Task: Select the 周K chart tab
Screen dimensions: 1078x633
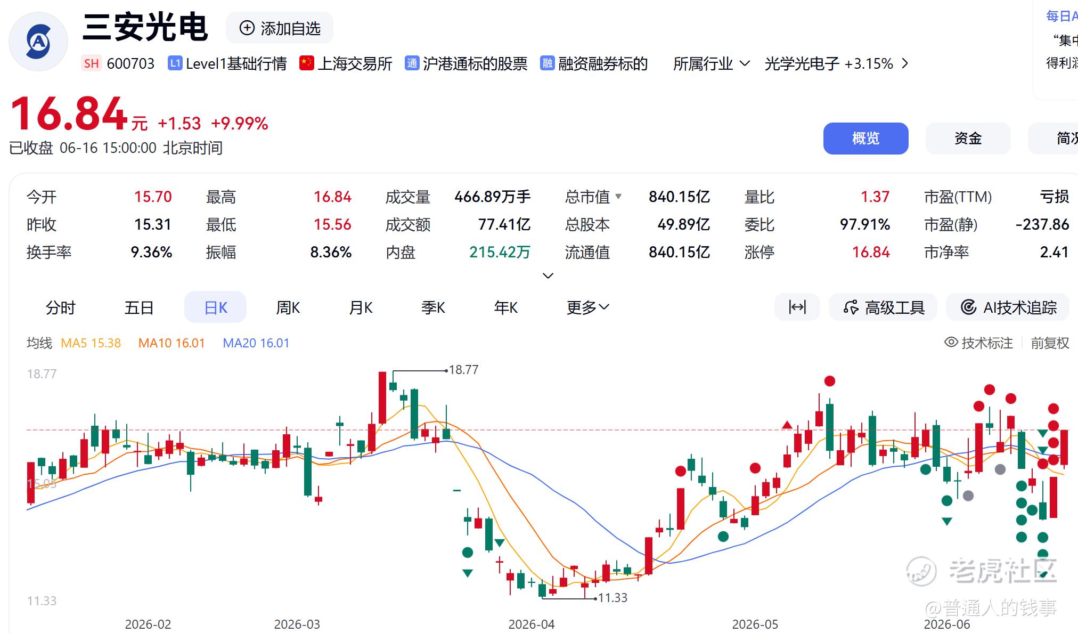Action: [288, 307]
